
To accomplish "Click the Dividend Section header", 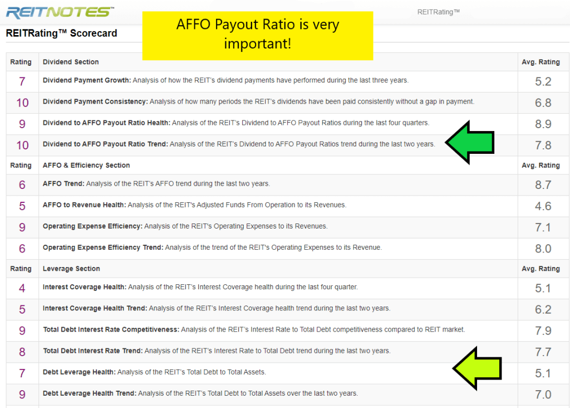I will pyautogui.click(x=71, y=62).
